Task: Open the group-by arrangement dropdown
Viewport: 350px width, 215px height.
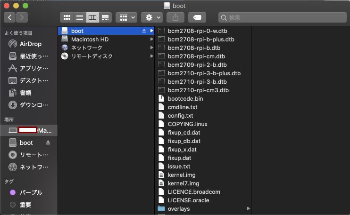Action: (126, 17)
